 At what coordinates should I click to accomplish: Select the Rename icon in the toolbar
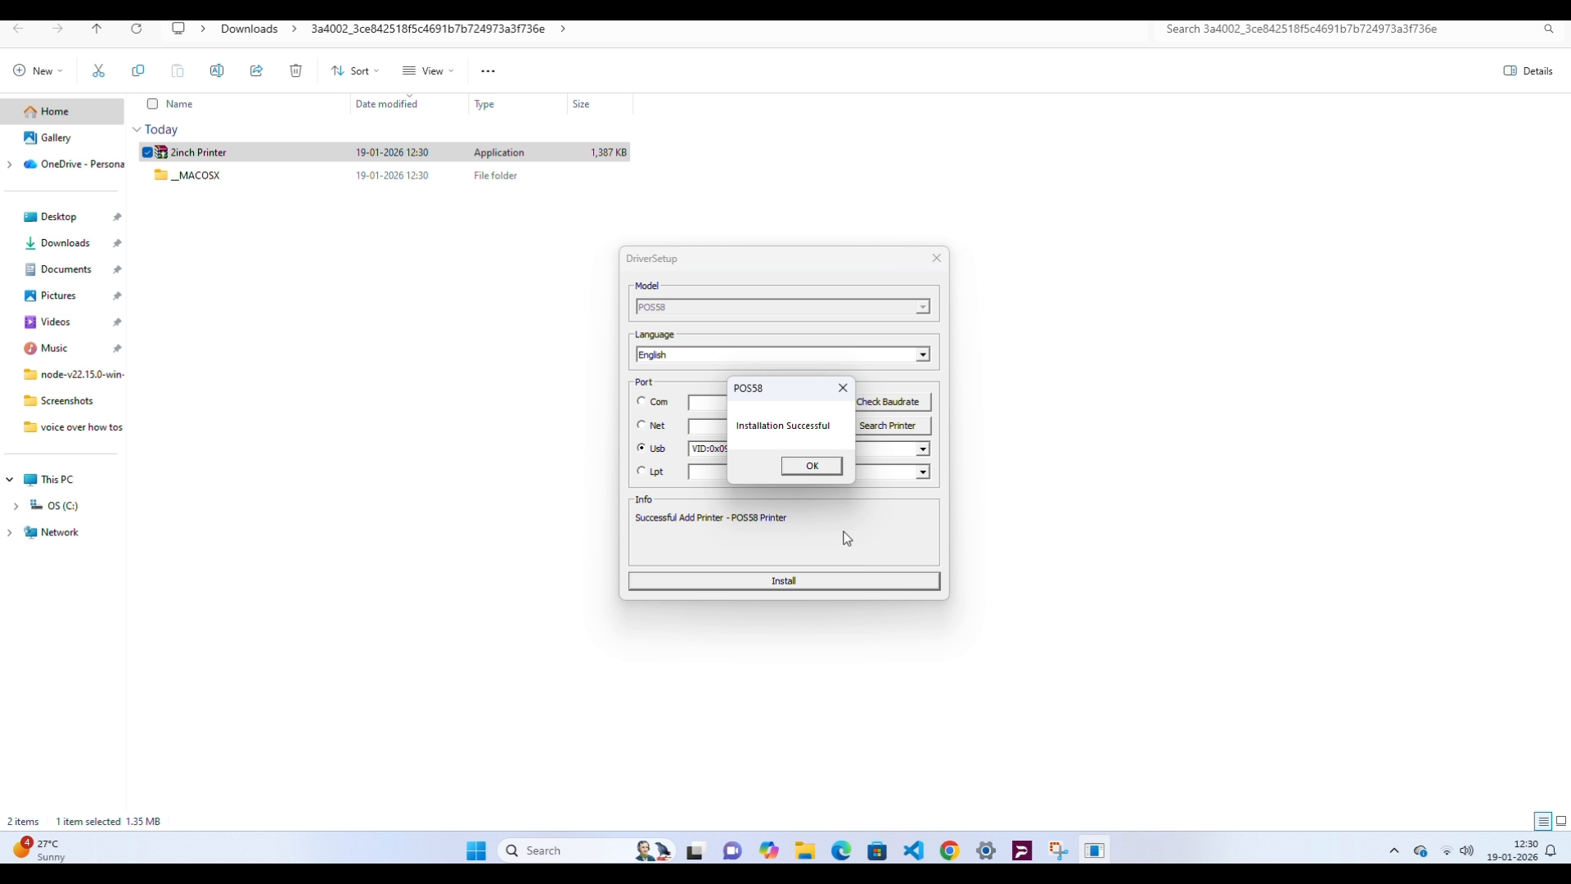(217, 70)
